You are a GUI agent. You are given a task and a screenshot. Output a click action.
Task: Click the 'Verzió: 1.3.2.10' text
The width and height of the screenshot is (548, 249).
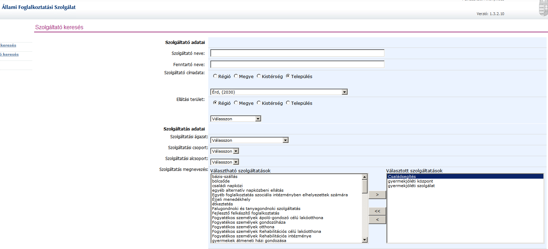[490, 14]
